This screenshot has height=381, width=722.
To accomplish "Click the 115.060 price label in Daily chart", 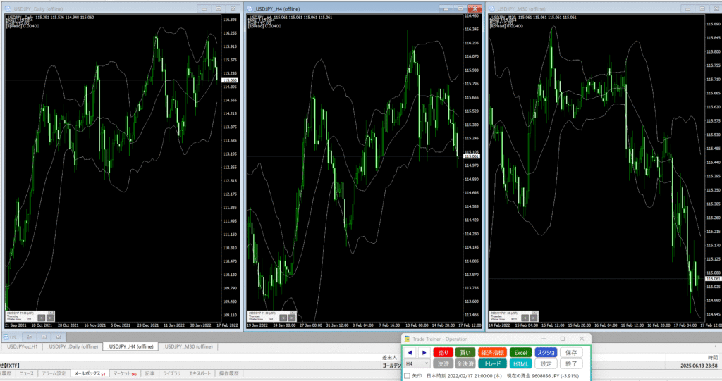I will tap(230, 80).
